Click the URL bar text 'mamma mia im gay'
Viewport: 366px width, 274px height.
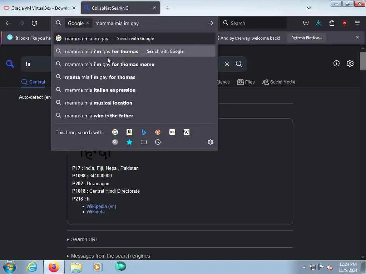pyautogui.click(x=117, y=23)
